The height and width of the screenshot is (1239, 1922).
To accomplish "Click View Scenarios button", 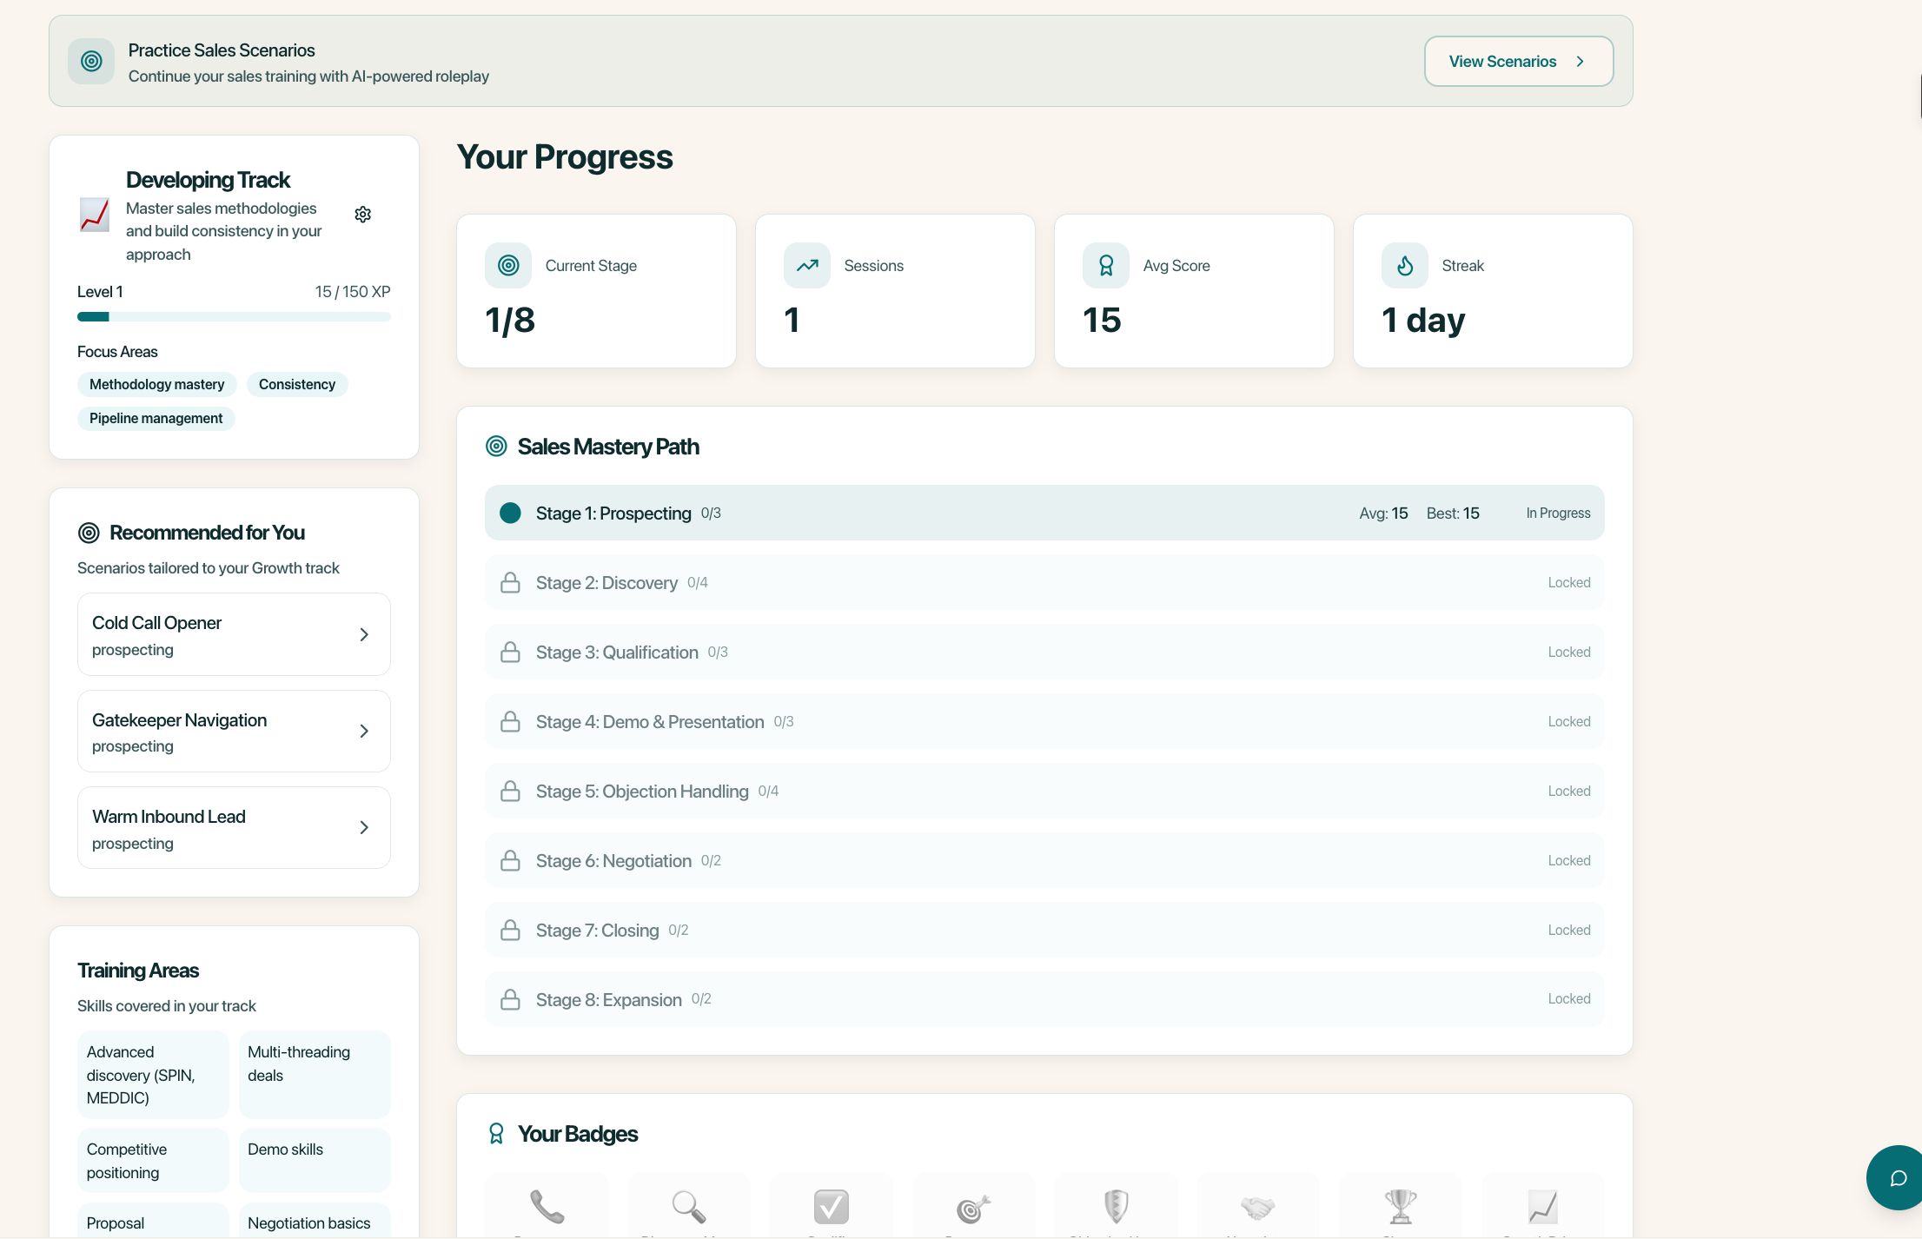I will [x=1518, y=62].
